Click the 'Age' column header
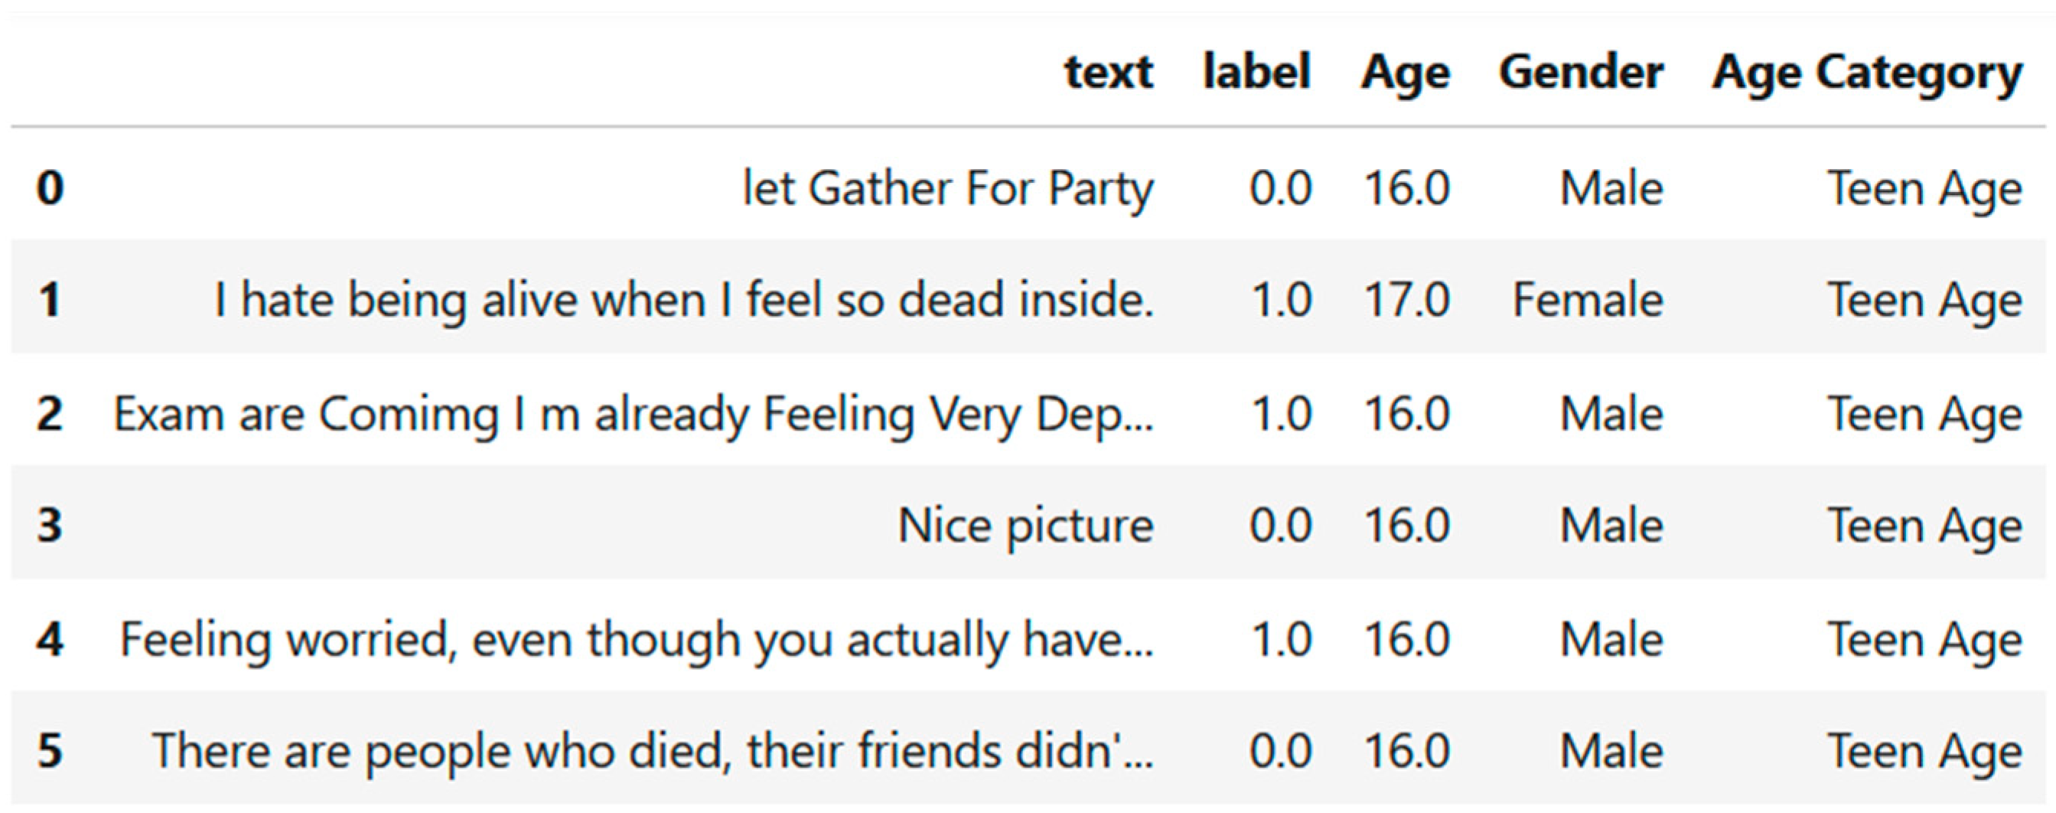Image resolution: width=2056 pixels, height=813 pixels. (1406, 72)
